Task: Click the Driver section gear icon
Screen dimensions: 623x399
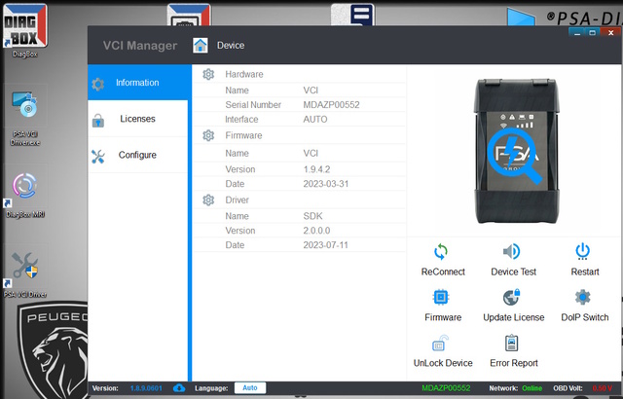Action: [x=208, y=199]
